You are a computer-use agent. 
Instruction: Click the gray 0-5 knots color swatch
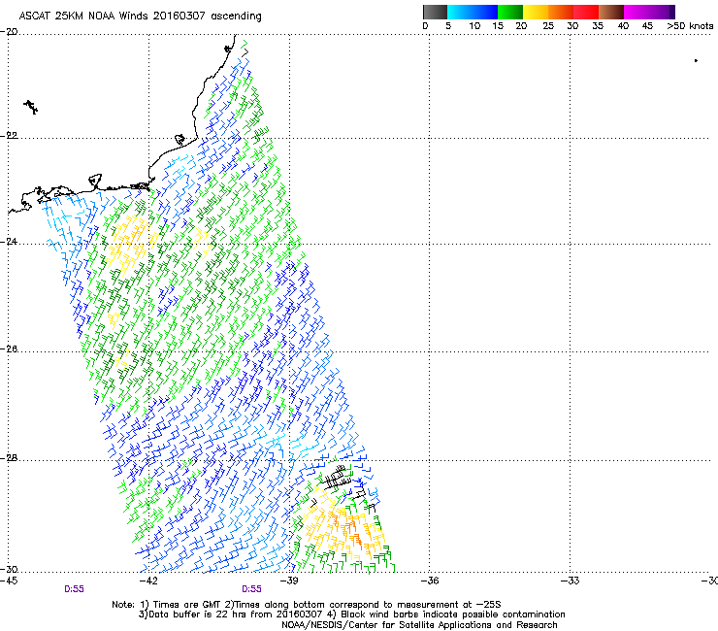(435, 12)
